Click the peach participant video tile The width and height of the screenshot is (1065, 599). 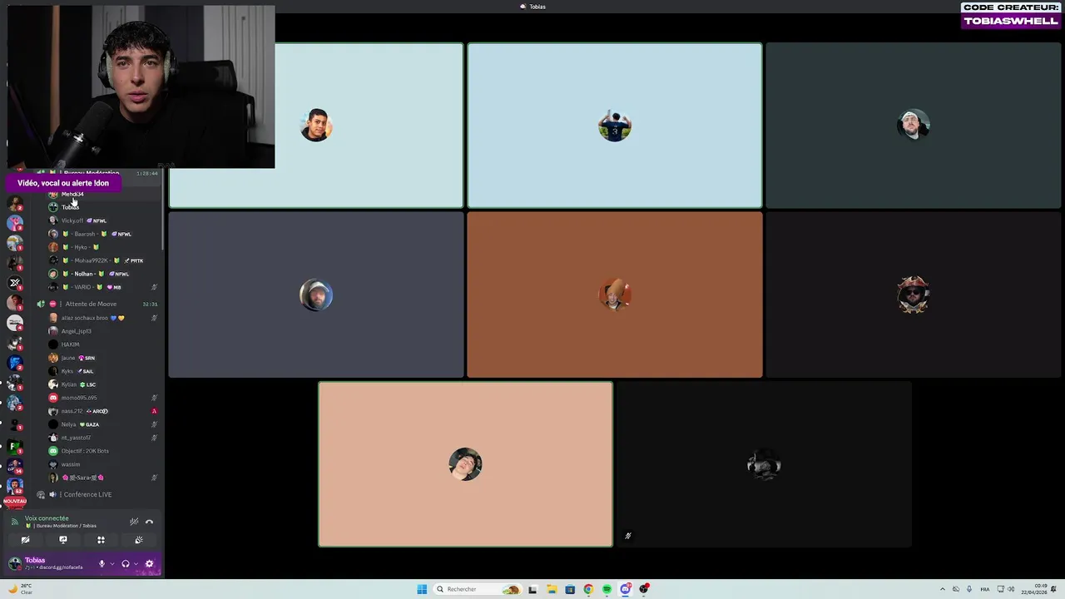[465, 464]
